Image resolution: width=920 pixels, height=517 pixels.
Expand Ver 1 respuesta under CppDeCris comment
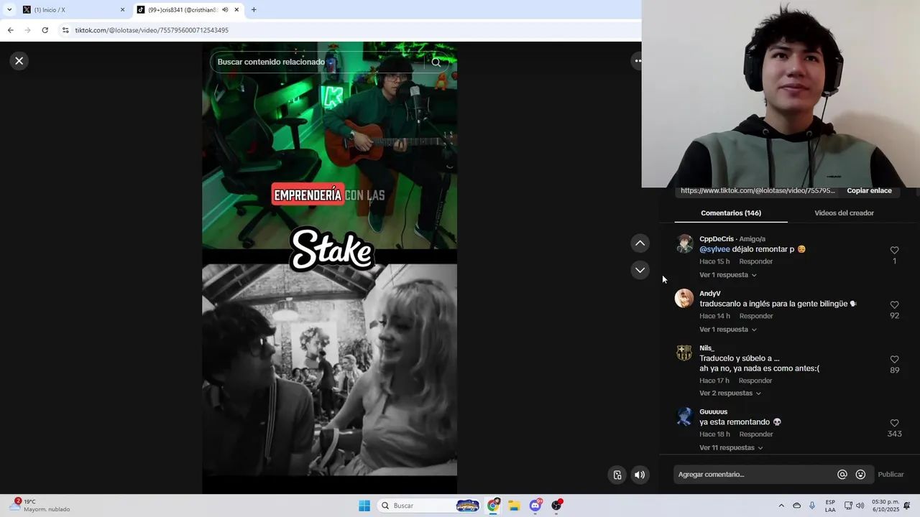(727, 275)
